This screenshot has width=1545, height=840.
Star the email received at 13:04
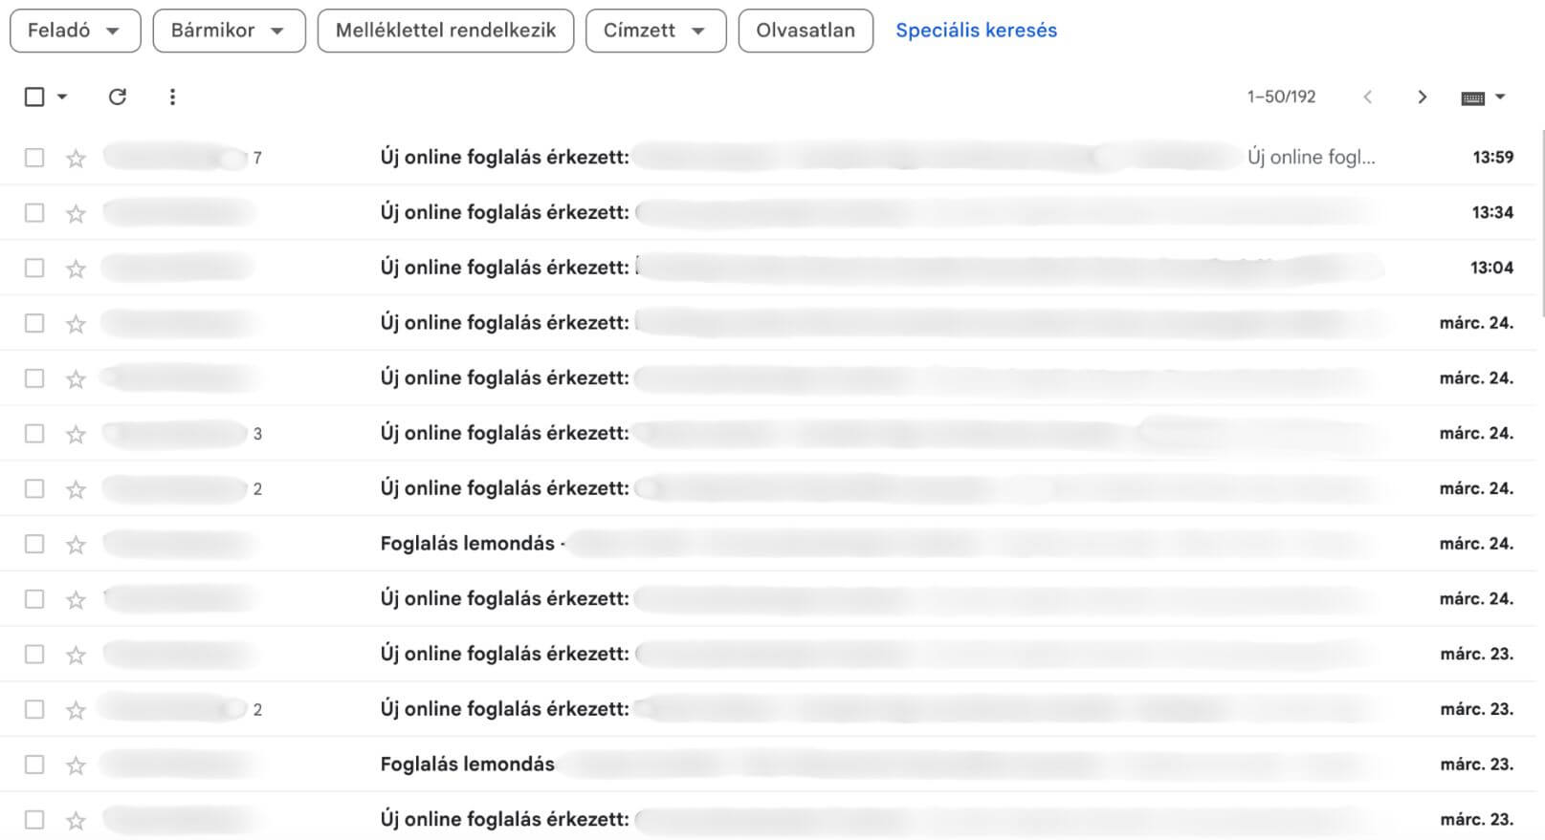point(76,269)
